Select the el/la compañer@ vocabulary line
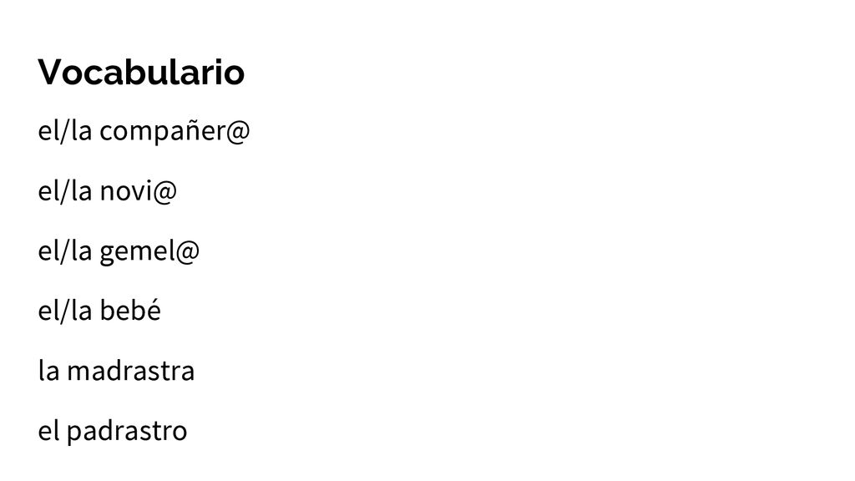Image resolution: width=855 pixels, height=481 pixels. coord(144,131)
